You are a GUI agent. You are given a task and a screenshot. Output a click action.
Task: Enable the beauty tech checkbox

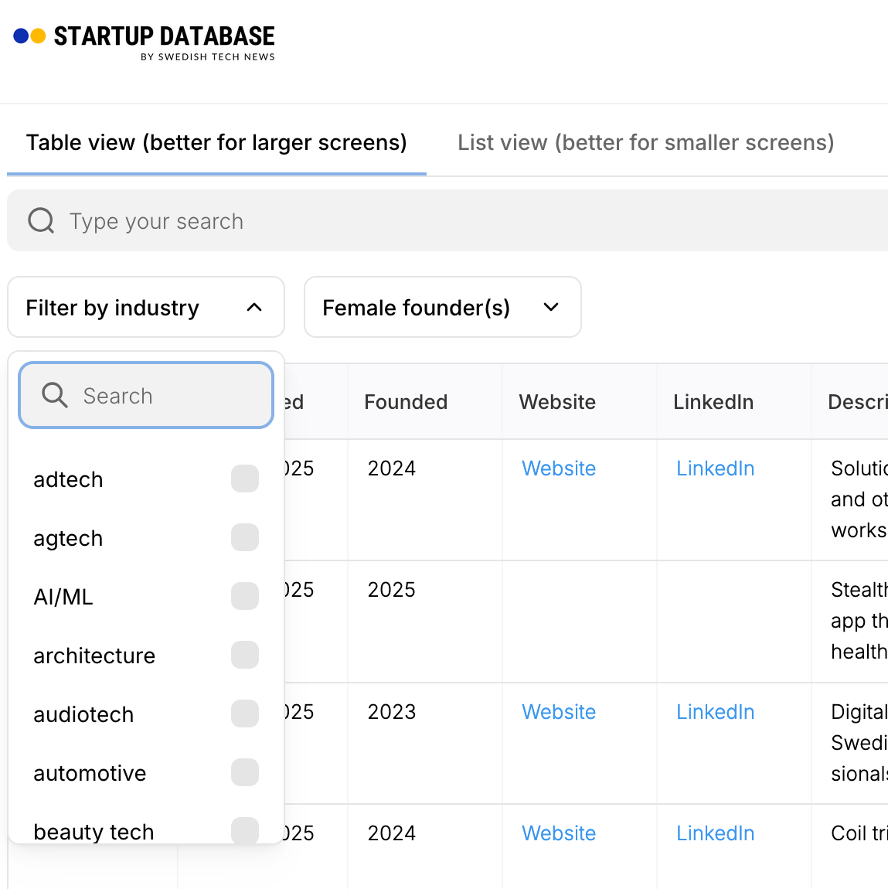pos(245,830)
